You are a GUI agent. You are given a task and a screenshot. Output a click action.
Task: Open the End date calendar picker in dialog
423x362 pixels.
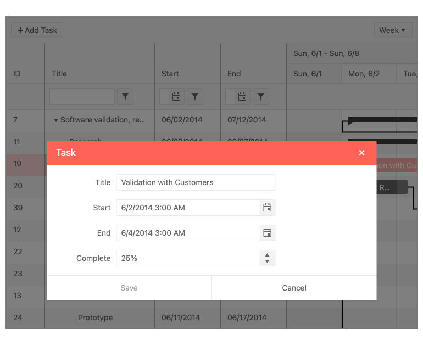[x=267, y=233]
